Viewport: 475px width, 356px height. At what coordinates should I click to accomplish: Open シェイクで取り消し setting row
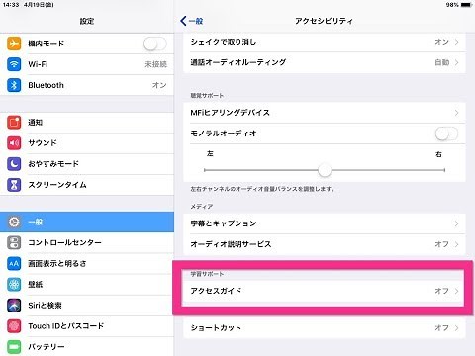coord(325,42)
